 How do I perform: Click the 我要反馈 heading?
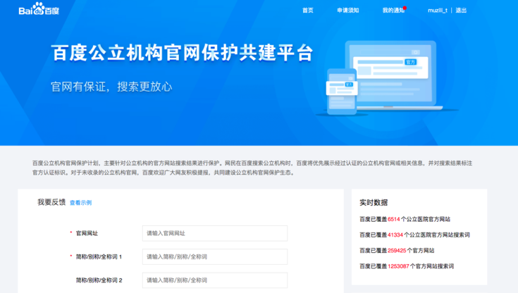coord(51,202)
